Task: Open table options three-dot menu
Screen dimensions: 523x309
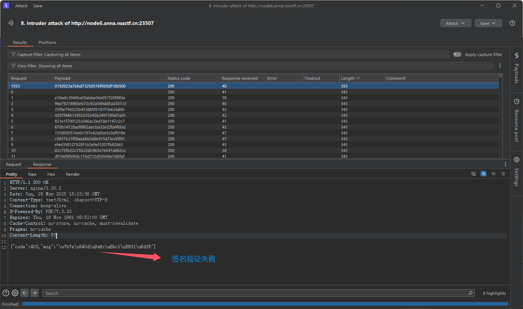Action: click(500, 66)
